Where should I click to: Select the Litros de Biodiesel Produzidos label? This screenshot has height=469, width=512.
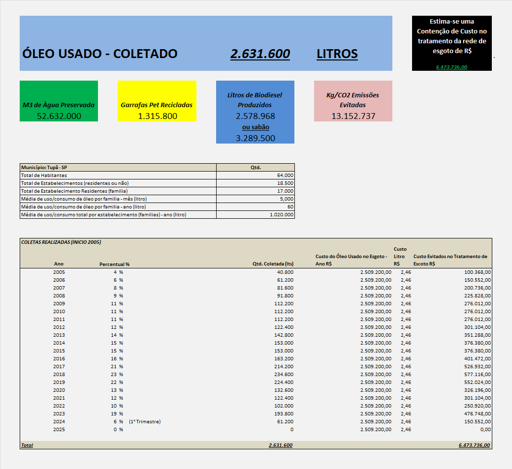[x=255, y=100]
